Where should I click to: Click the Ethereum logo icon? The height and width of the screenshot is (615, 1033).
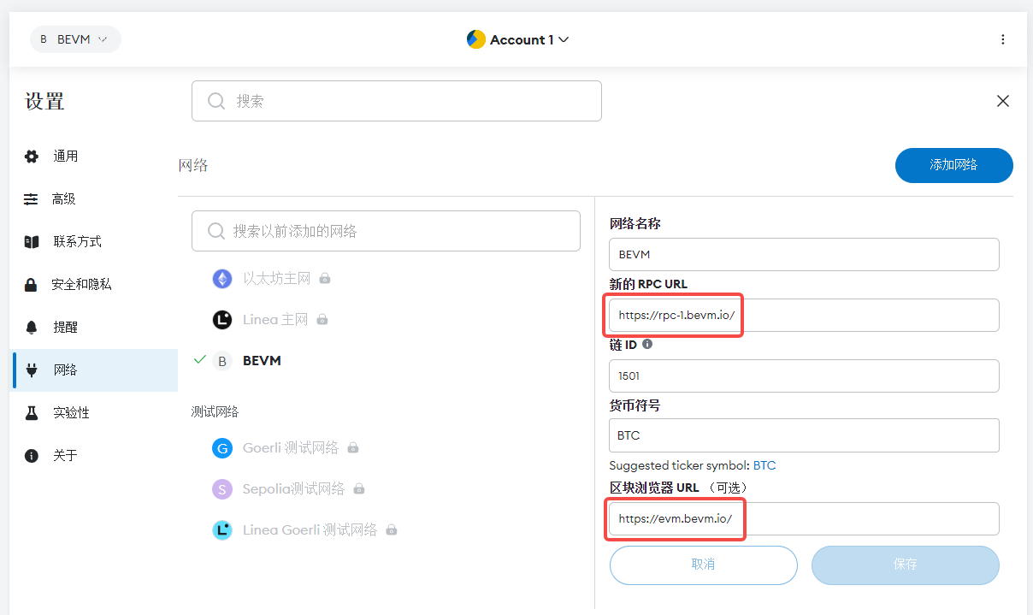click(222, 278)
